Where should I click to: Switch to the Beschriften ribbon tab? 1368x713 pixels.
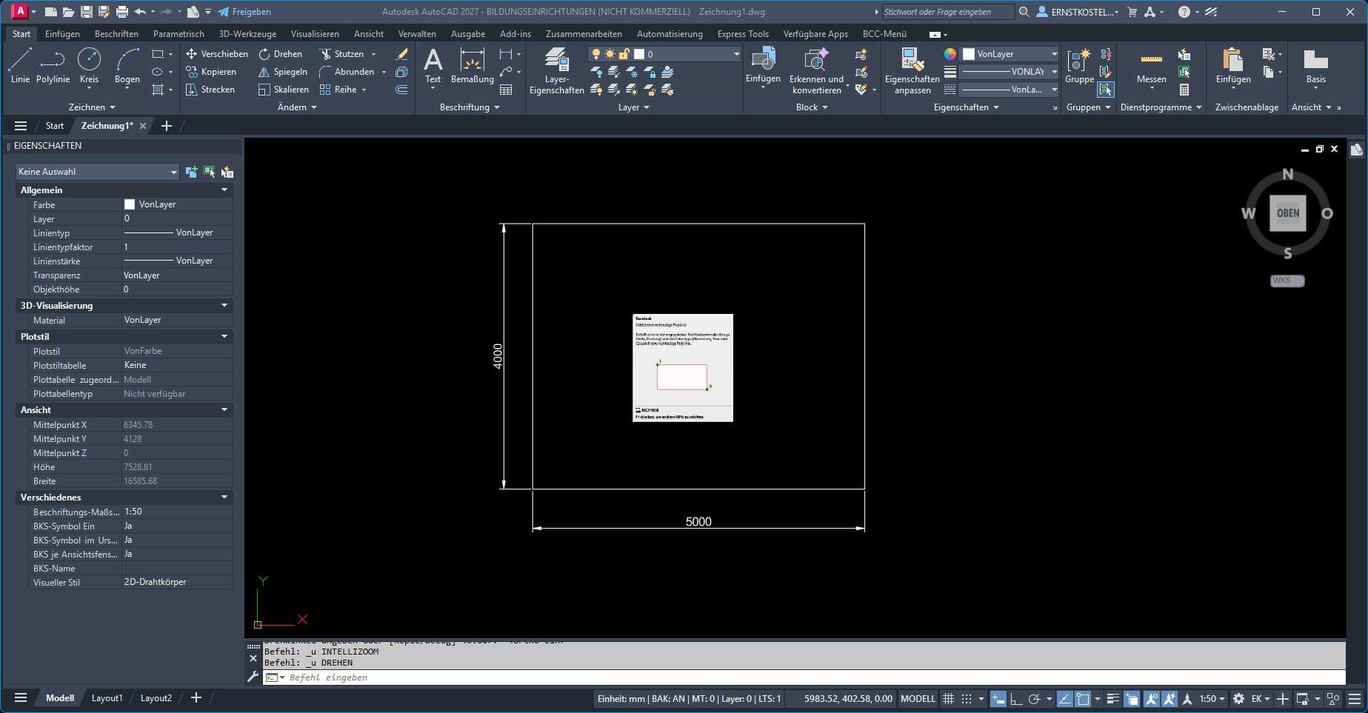(x=116, y=34)
